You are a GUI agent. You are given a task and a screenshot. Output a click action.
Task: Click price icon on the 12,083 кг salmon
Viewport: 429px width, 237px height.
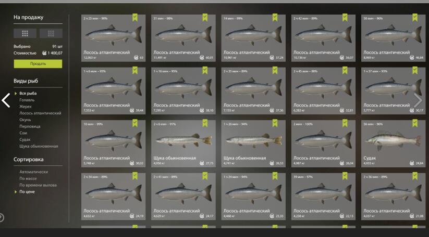pos(136,58)
